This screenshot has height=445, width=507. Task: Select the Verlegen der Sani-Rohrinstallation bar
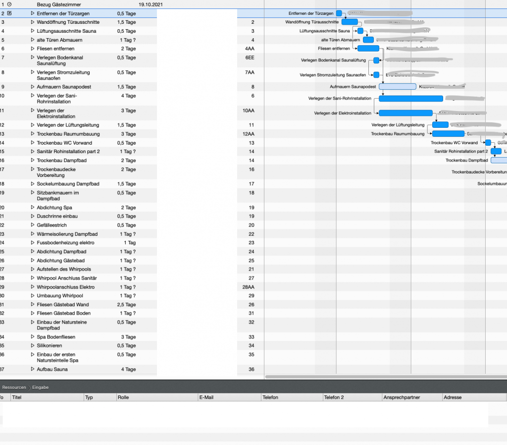(411, 99)
